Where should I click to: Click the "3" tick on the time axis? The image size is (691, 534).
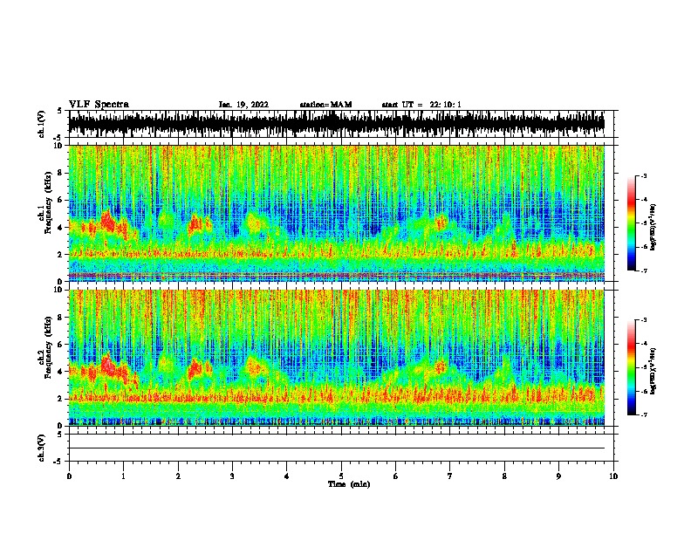(x=232, y=476)
